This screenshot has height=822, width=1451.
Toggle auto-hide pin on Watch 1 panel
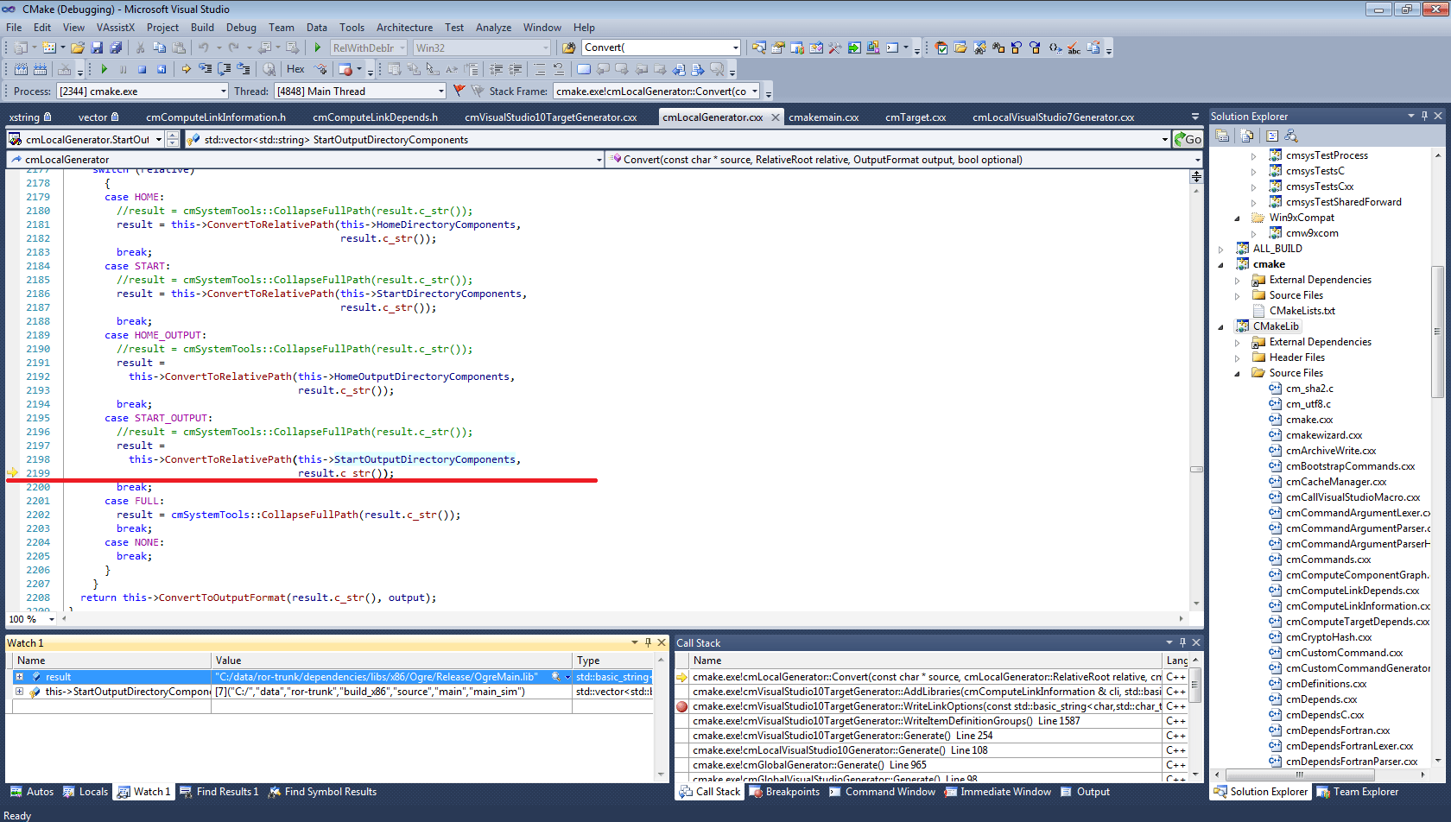648,642
